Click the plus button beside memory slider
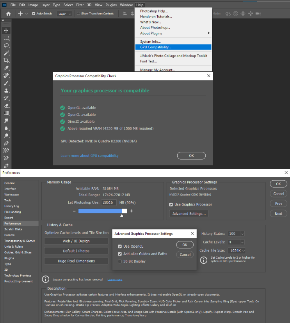The image size is (290, 323). (131, 211)
